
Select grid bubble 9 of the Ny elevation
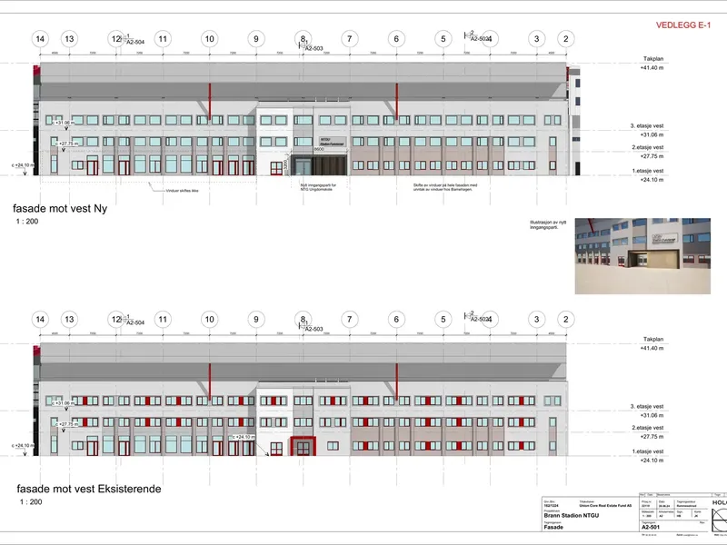pos(256,39)
